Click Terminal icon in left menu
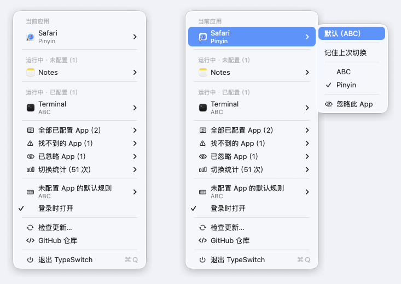 click(31, 108)
